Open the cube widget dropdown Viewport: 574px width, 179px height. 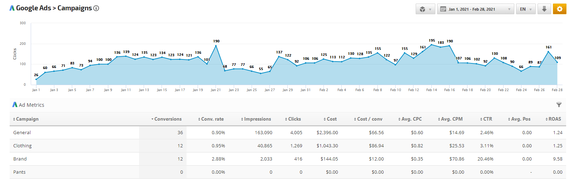[425, 9]
